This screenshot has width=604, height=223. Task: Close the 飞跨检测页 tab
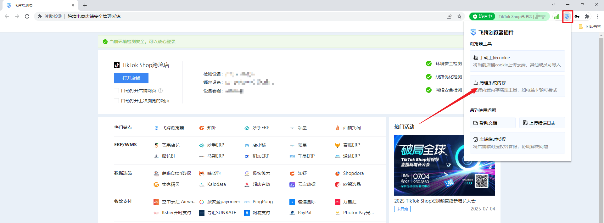[x=73, y=5]
